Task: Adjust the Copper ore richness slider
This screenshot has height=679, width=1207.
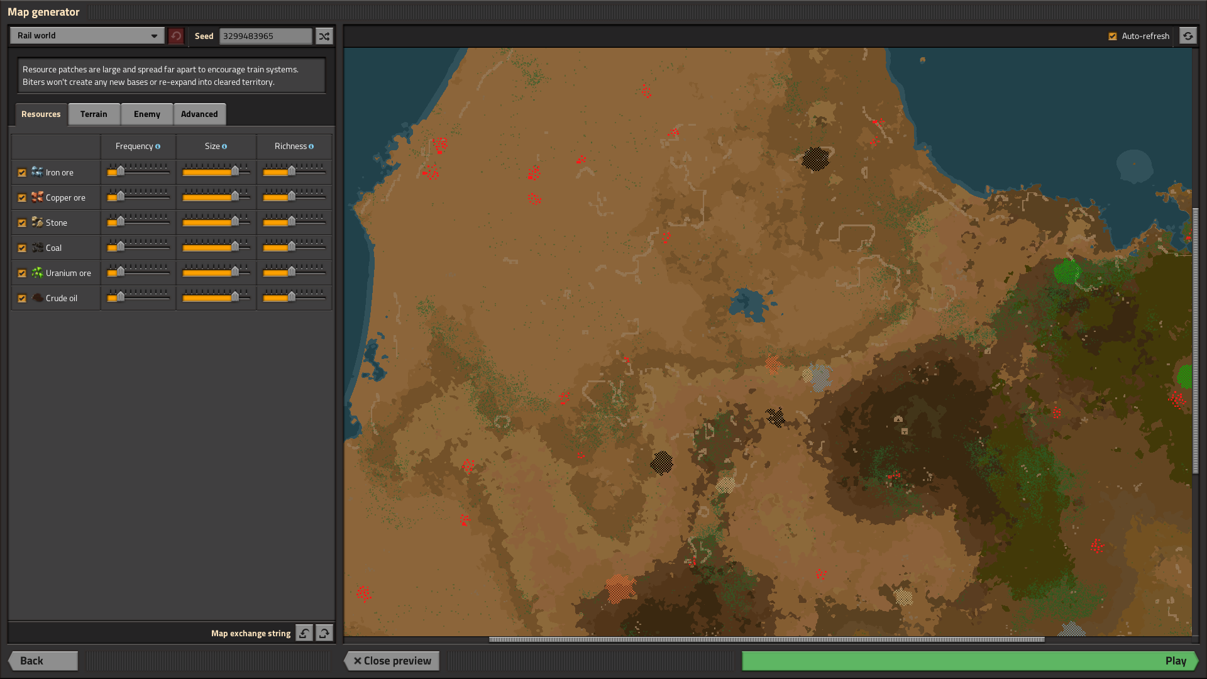Action: (x=294, y=197)
